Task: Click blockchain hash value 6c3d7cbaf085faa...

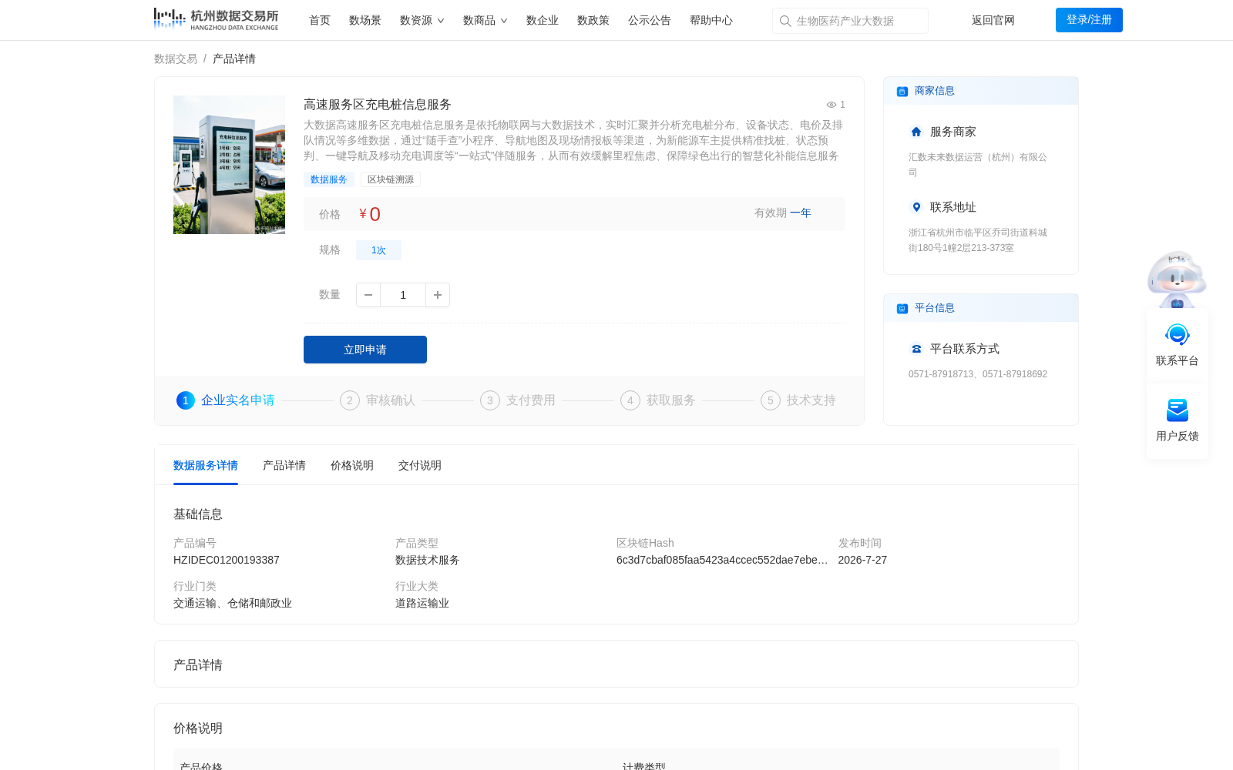Action: pyautogui.click(x=722, y=560)
